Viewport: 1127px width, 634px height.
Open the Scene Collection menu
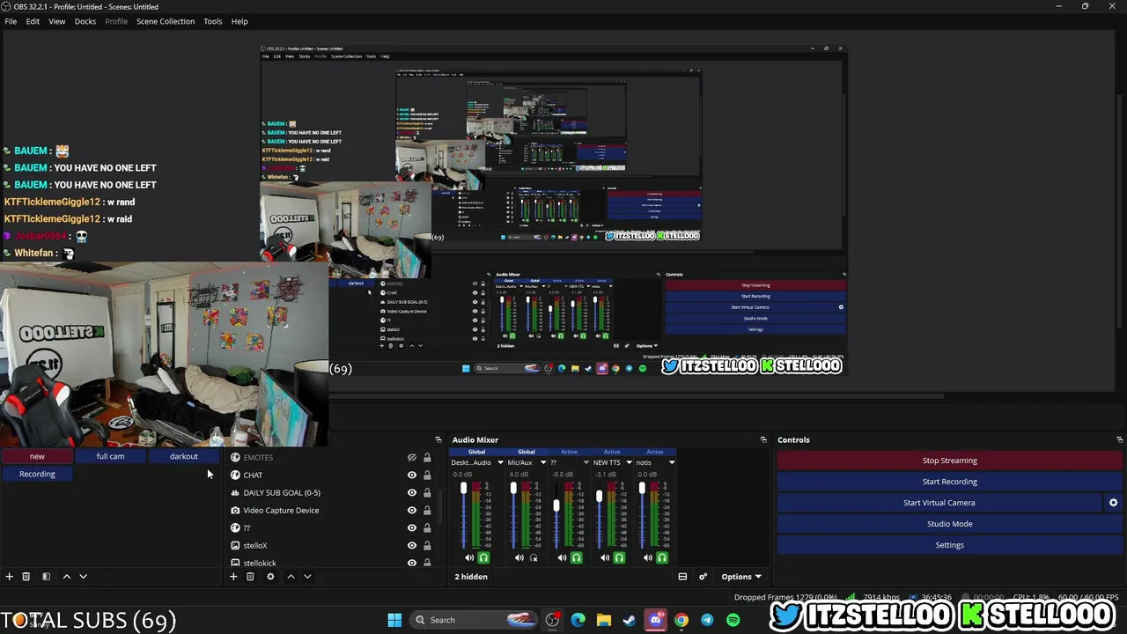pyautogui.click(x=166, y=21)
